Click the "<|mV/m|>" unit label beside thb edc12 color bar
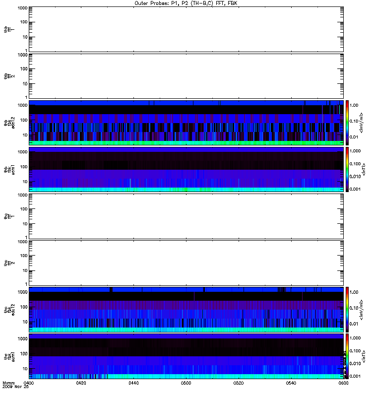 [x=361, y=123]
